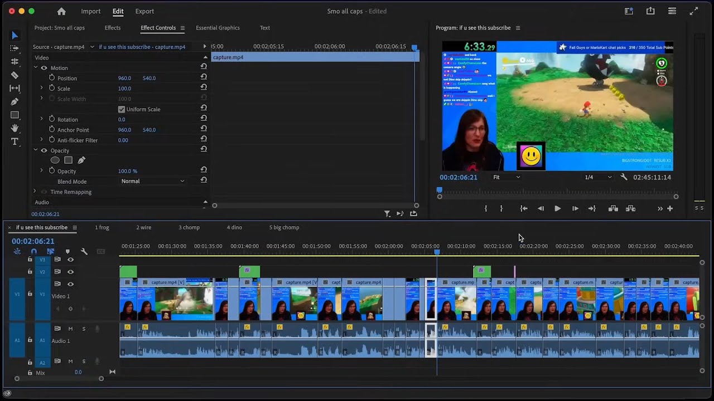Click the Opacity value 100.0 %
Viewport: 714px width, 401px height.
[128, 171]
